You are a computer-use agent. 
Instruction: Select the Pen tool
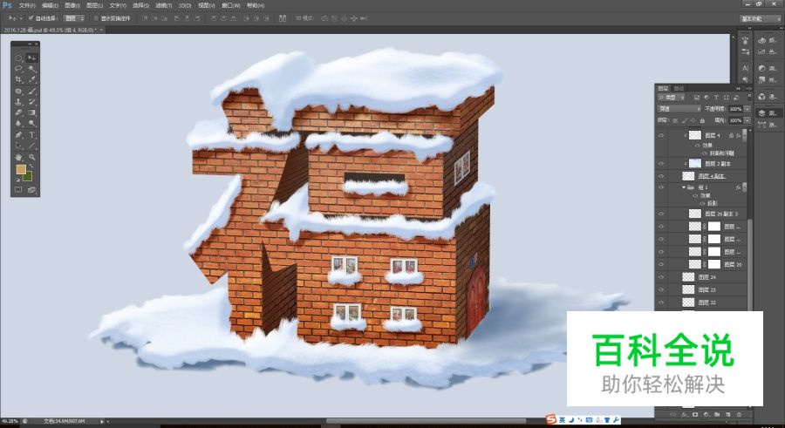pyautogui.click(x=18, y=135)
